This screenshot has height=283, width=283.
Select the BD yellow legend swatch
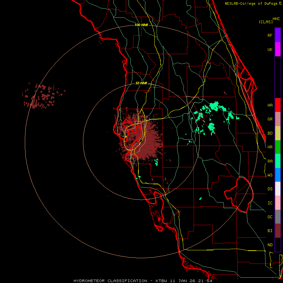(x=278, y=133)
